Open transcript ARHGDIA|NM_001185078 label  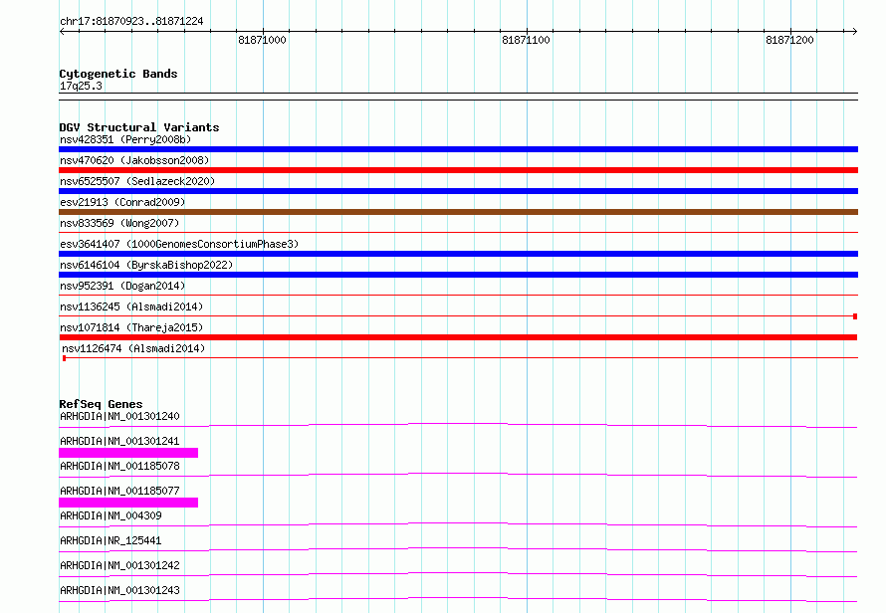119,466
